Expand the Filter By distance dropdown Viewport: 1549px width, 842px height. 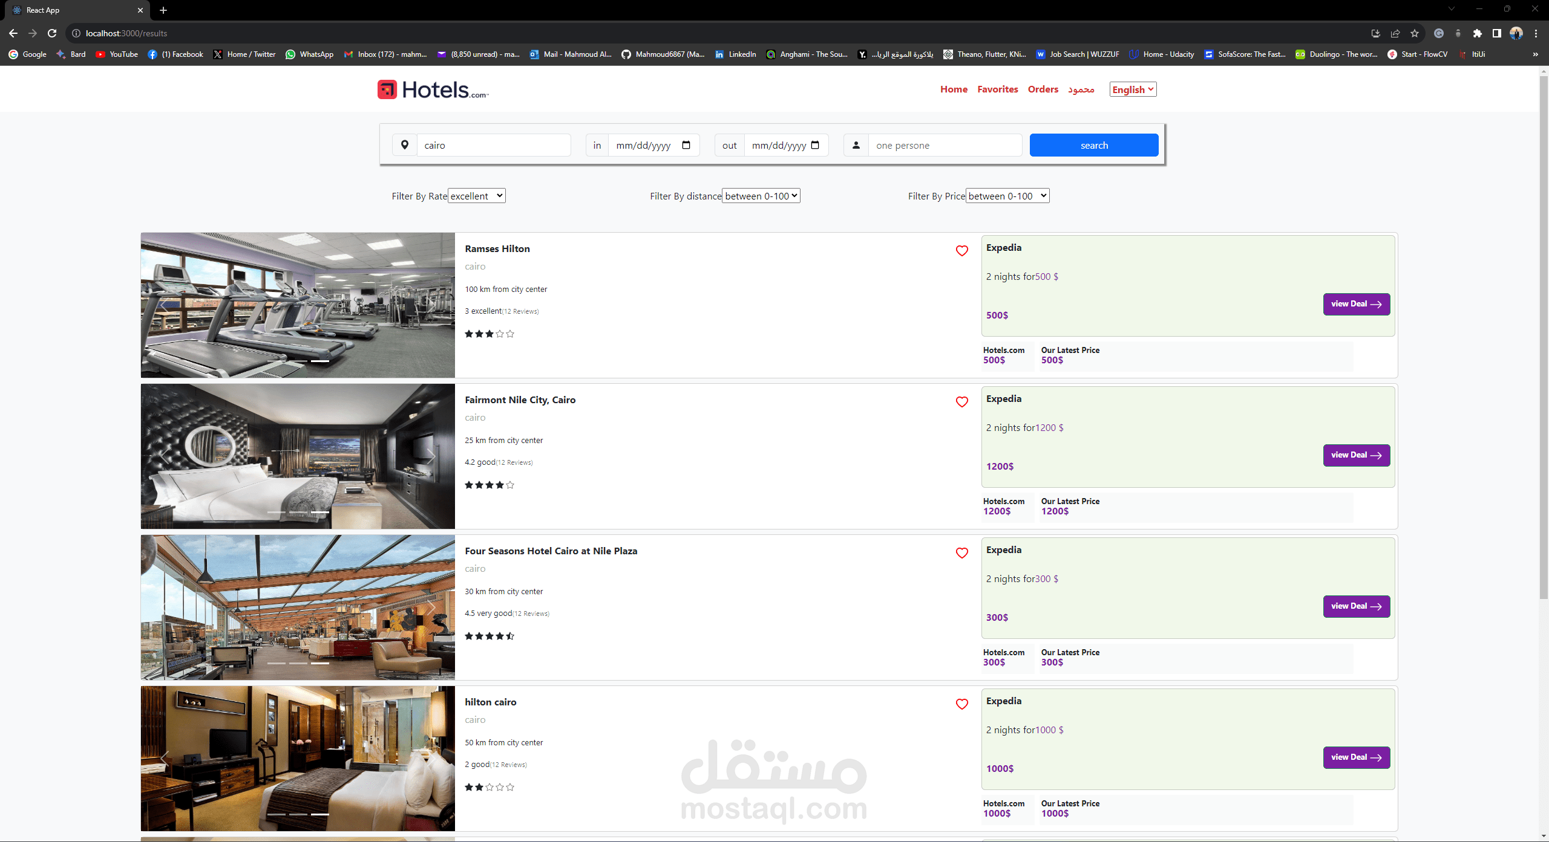pyautogui.click(x=761, y=196)
